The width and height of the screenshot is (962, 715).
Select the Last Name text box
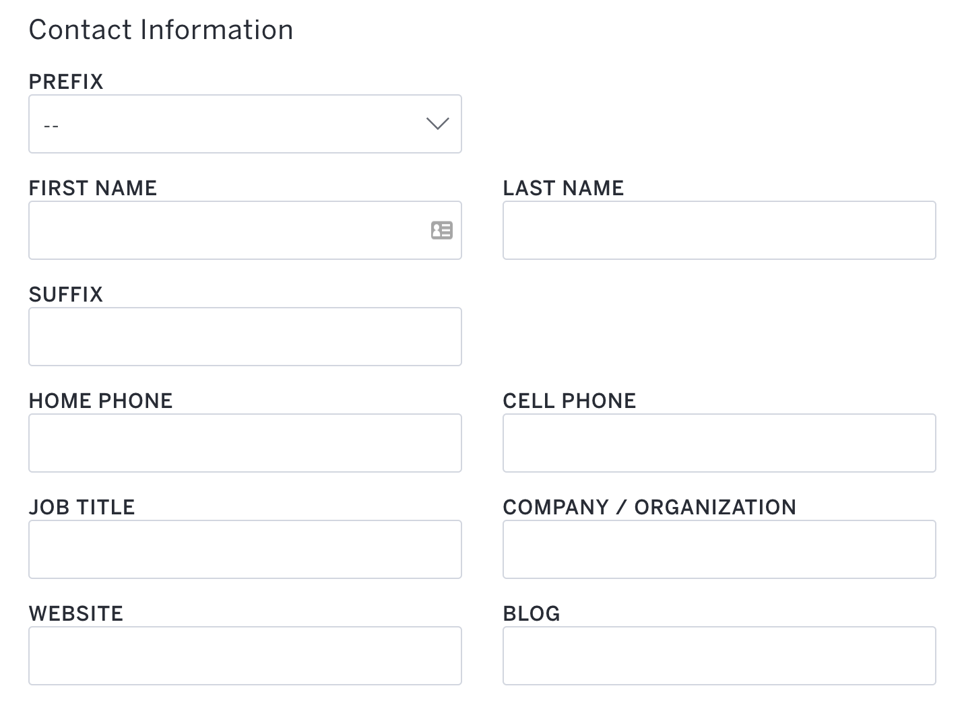click(719, 230)
